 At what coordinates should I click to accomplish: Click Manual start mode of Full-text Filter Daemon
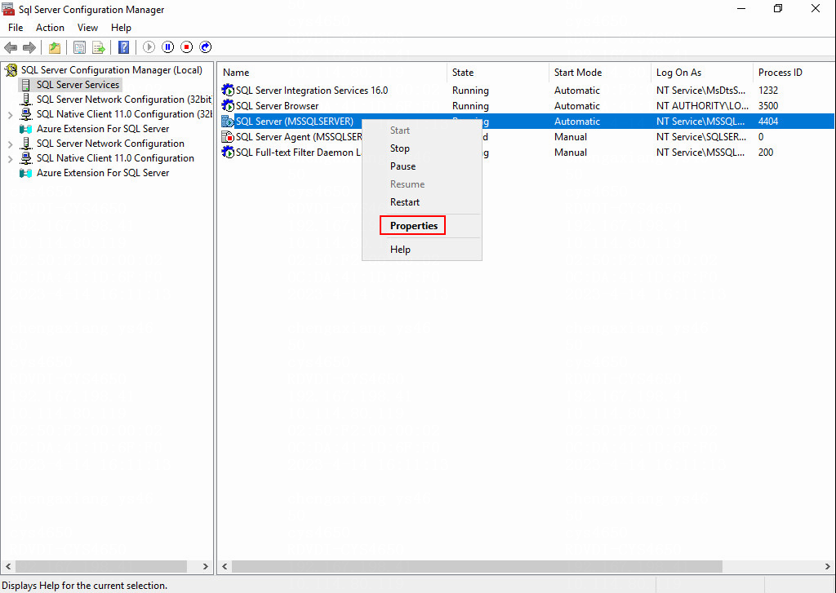coord(571,153)
